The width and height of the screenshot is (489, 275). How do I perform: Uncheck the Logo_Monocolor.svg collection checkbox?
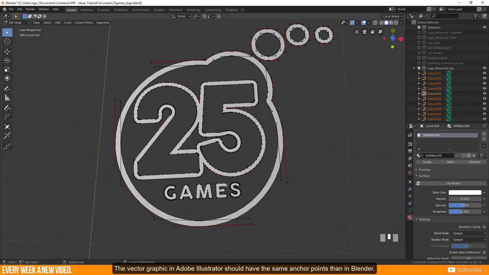tap(419, 68)
